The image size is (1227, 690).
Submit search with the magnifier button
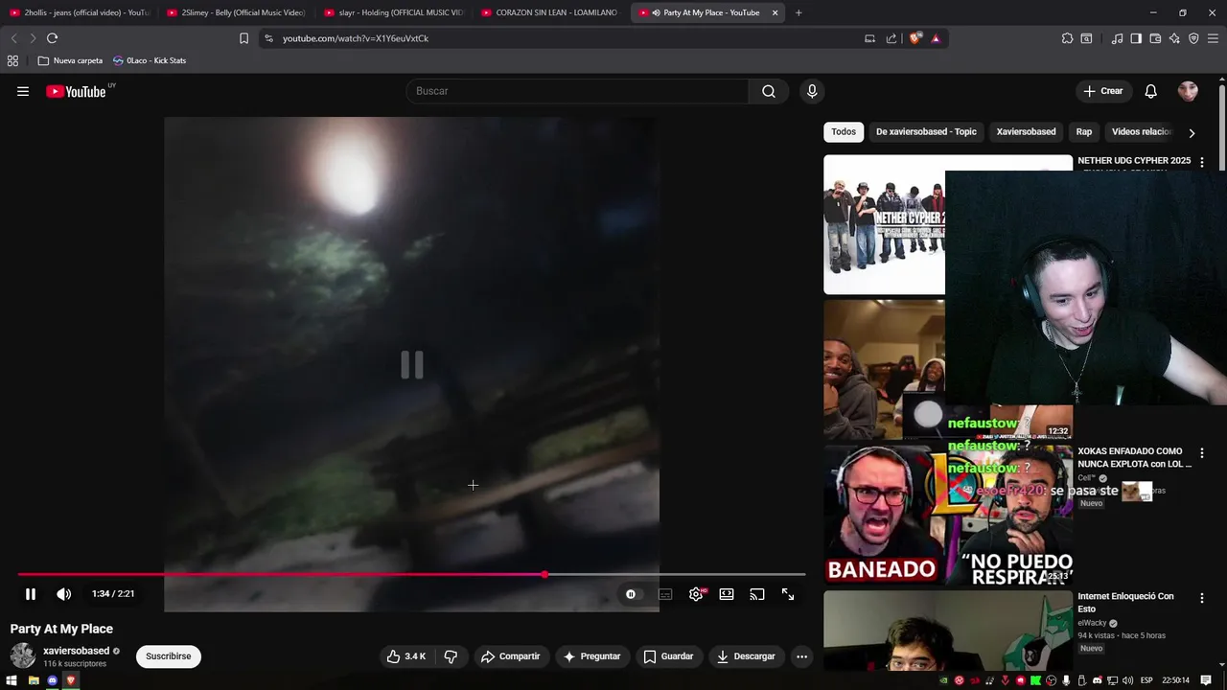coord(769,91)
